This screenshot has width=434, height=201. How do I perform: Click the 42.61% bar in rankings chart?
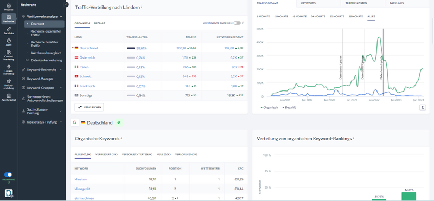(x=409, y=197)
